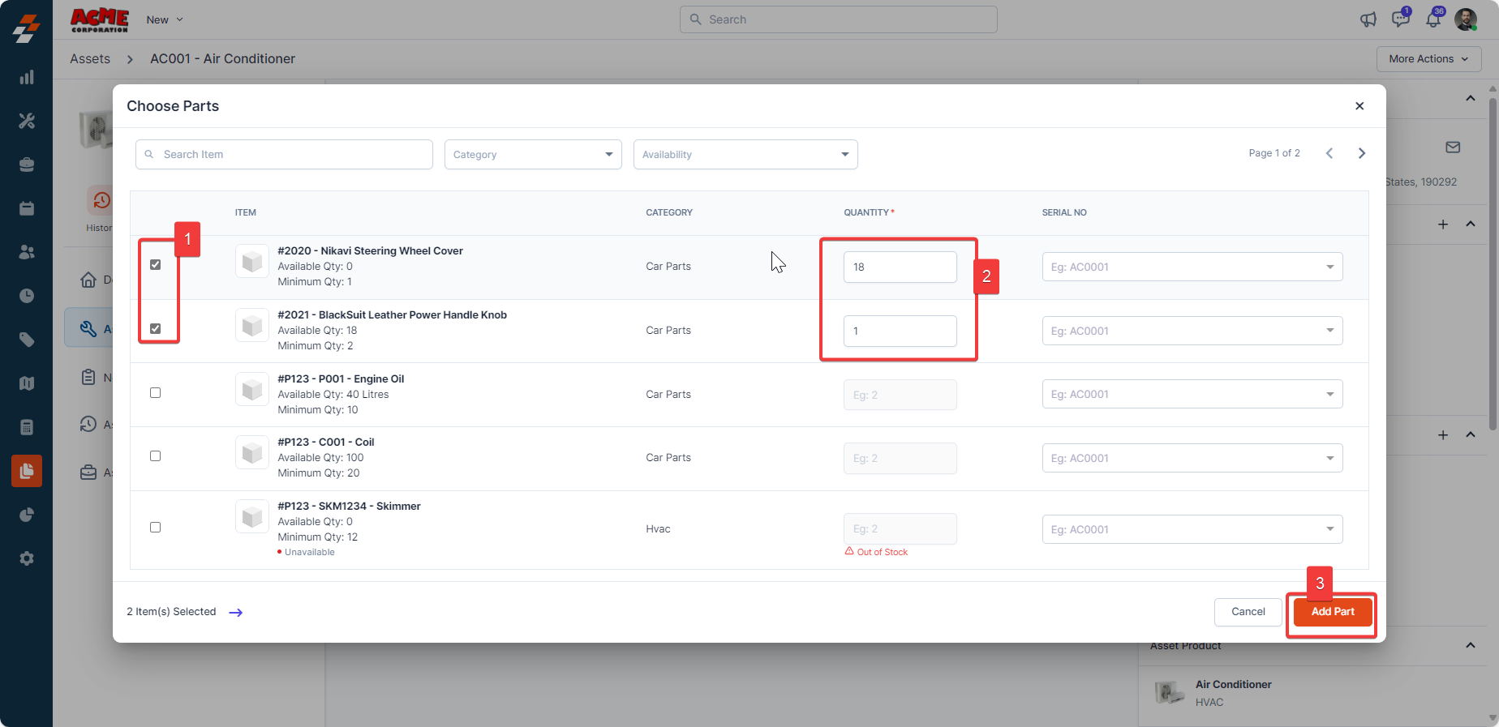Click the Cancel button
The width and height of the screenshot is (1499, 727).
click(1248, 612)
